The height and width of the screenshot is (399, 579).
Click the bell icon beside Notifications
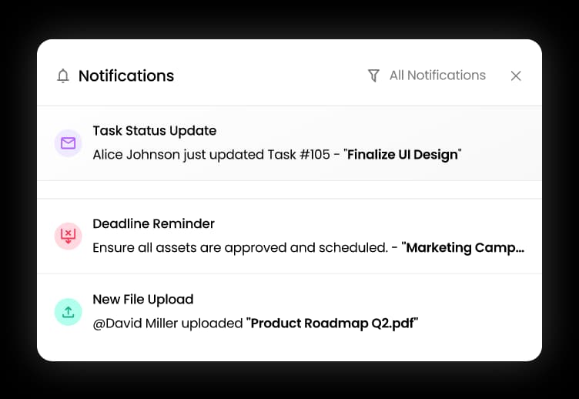pos(63,75)
